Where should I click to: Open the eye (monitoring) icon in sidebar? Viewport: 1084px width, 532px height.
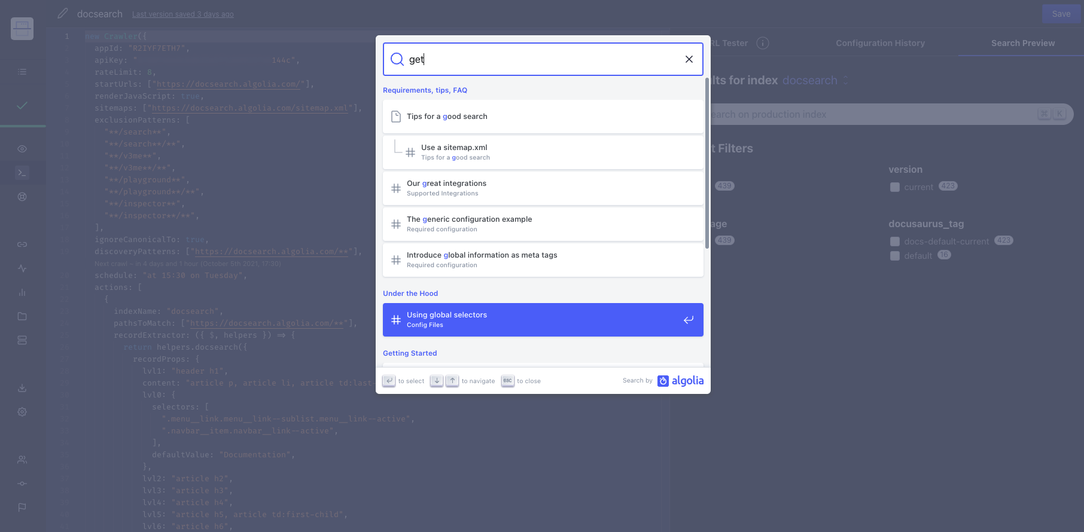(x=22, y=149)
